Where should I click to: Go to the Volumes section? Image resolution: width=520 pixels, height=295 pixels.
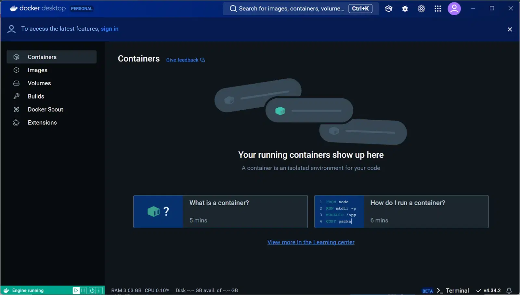52,83
